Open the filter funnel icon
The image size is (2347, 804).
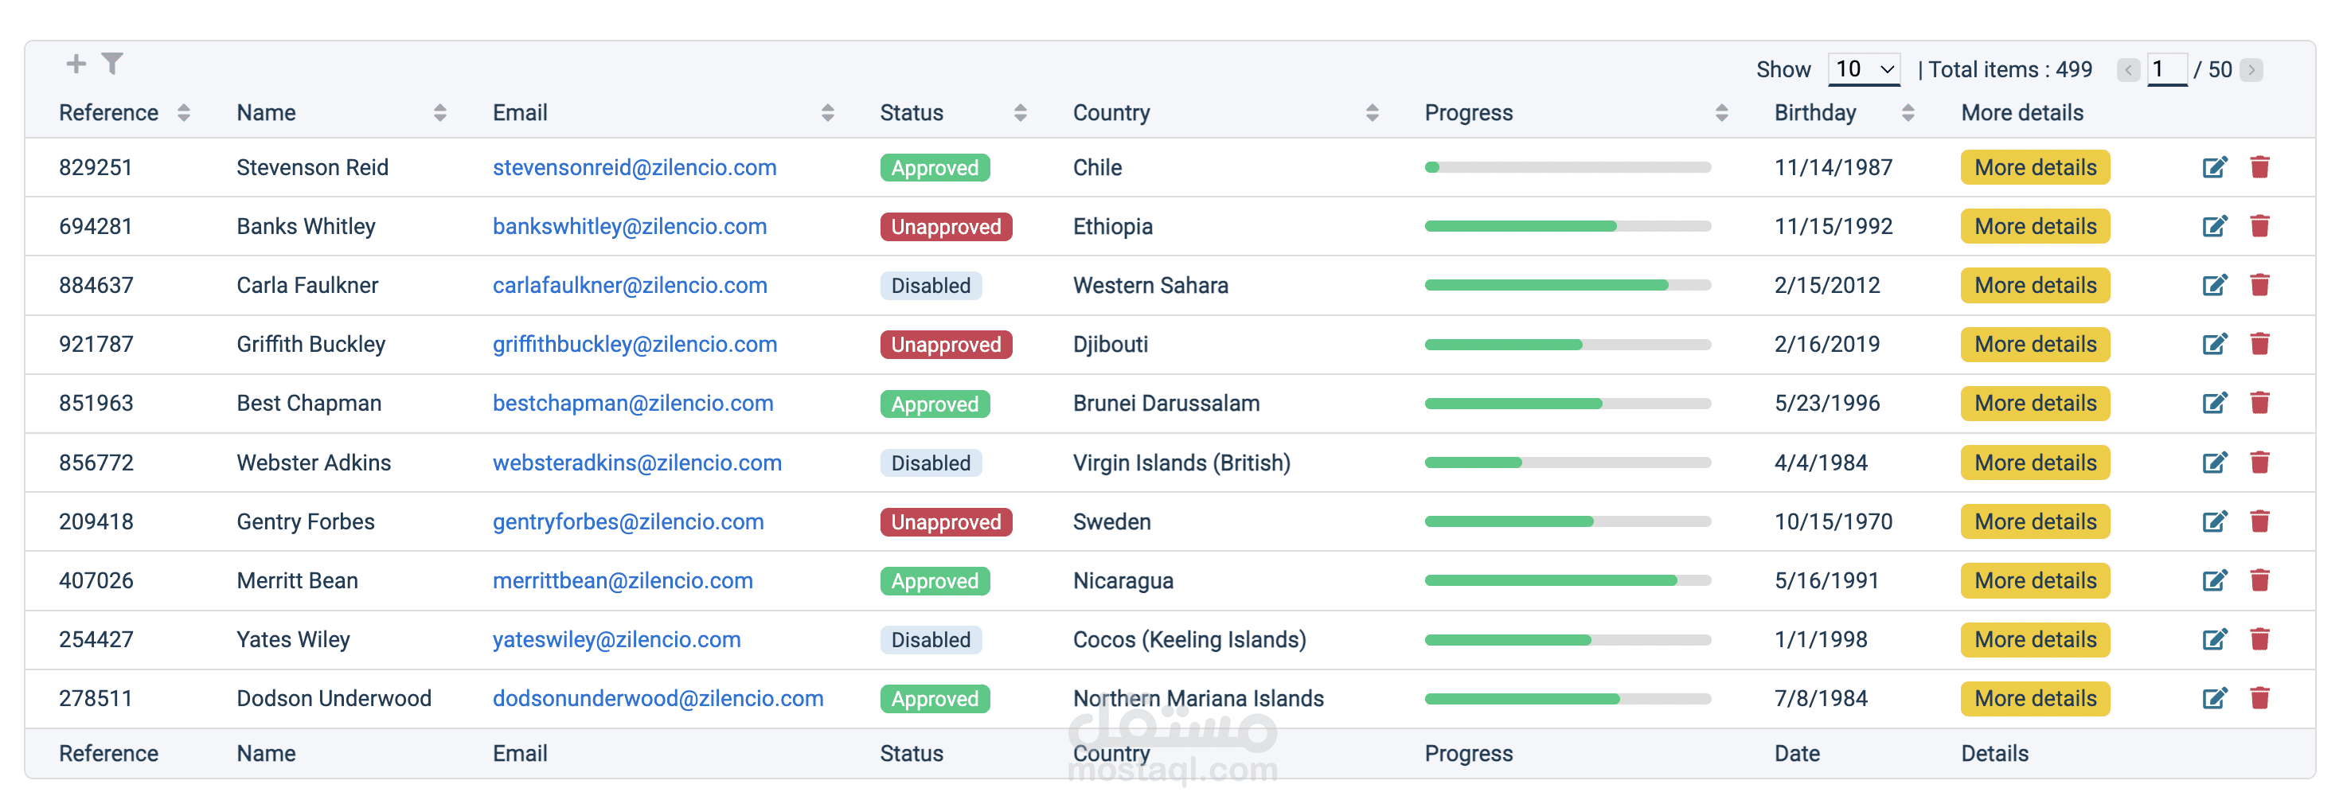pyautogui.click(x=112, y=64)
